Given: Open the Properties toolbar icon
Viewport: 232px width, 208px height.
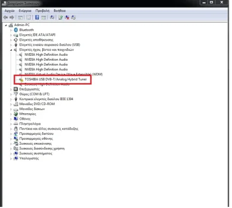Looking at the screenshot, I should coord(29,17).
